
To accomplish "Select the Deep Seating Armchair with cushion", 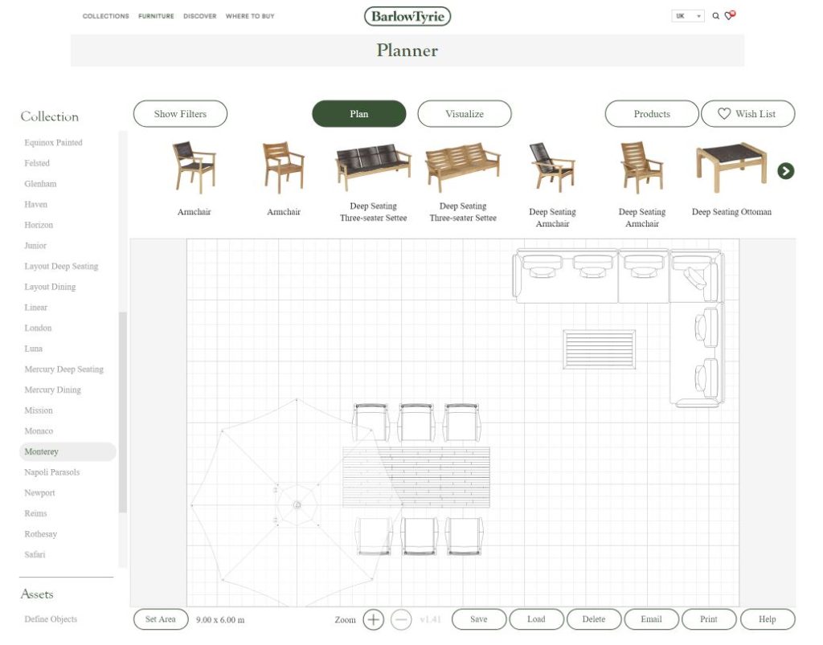I will click(x=554, y=169).
